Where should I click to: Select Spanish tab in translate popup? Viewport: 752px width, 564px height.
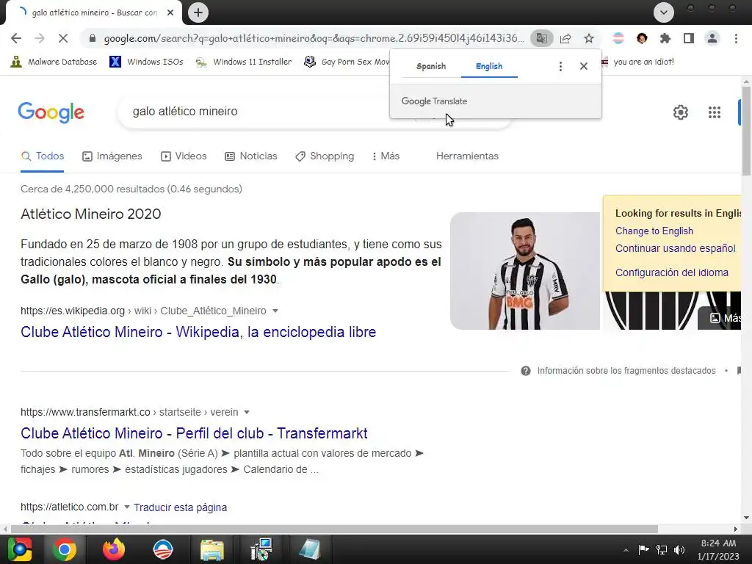(431, 66)
